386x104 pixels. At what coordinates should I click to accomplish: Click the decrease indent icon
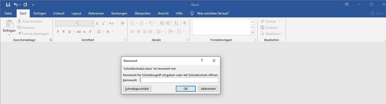point(162,23)
